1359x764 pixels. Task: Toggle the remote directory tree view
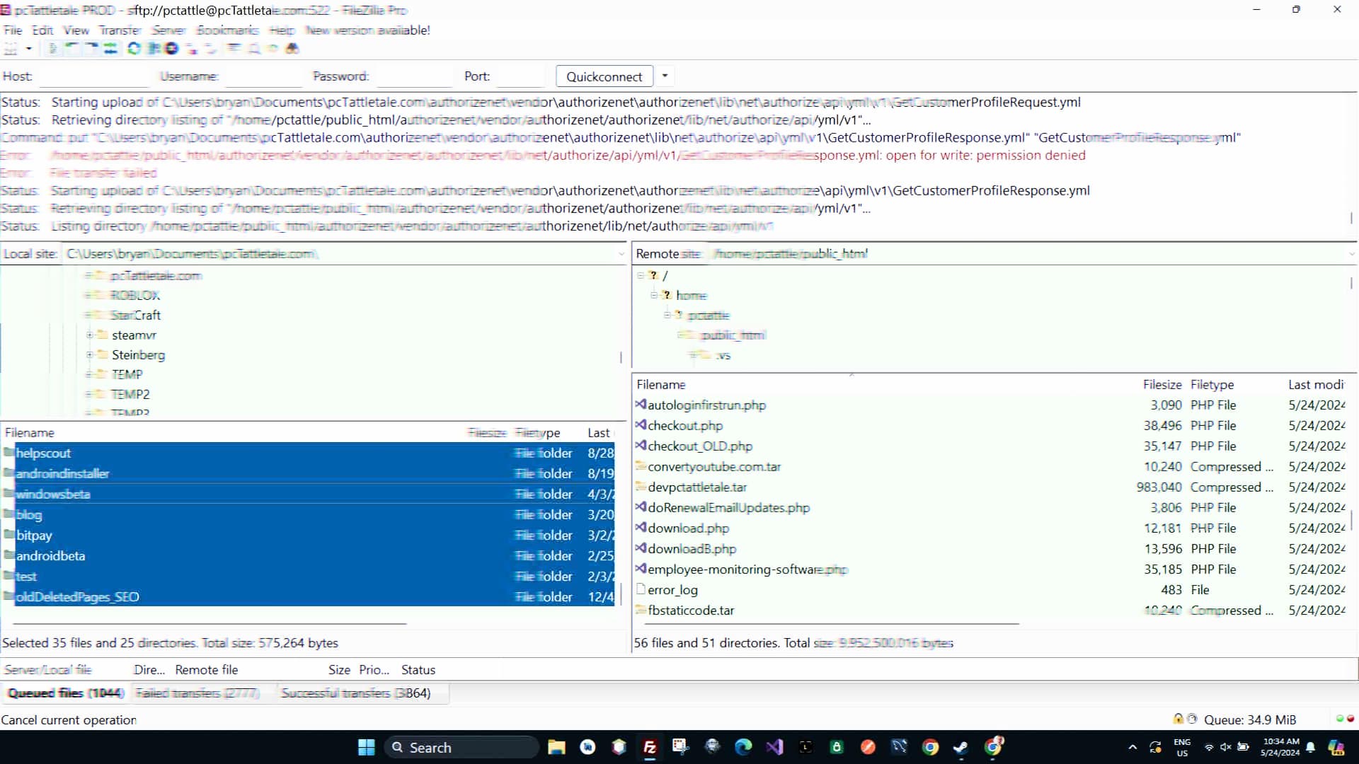pos(91,49)
